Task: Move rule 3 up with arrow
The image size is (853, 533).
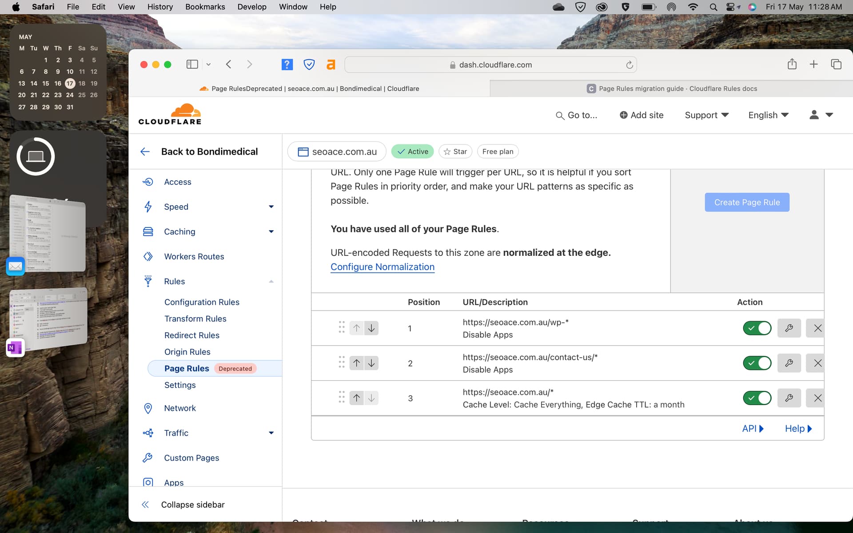Action: tap(356, 398)
